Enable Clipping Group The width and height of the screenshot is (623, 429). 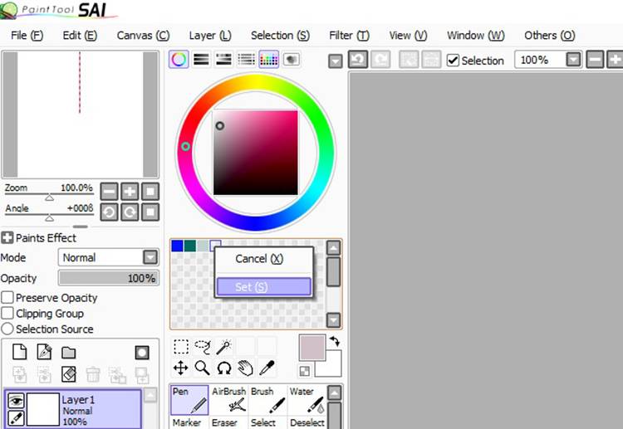click(x=7, y=313)
